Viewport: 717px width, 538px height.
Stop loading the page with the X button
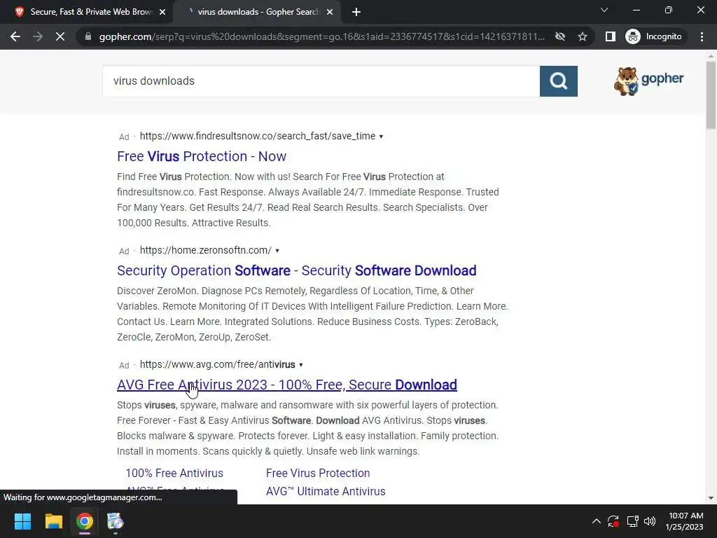pos(60,36)
